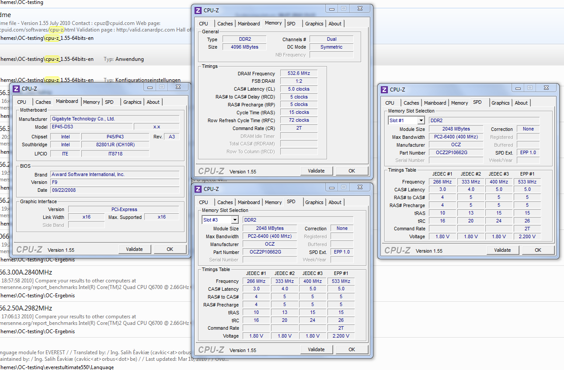Switch to CPU tab in Slot #1 SPD window
The image size is (564, 370).
(390, 103)
